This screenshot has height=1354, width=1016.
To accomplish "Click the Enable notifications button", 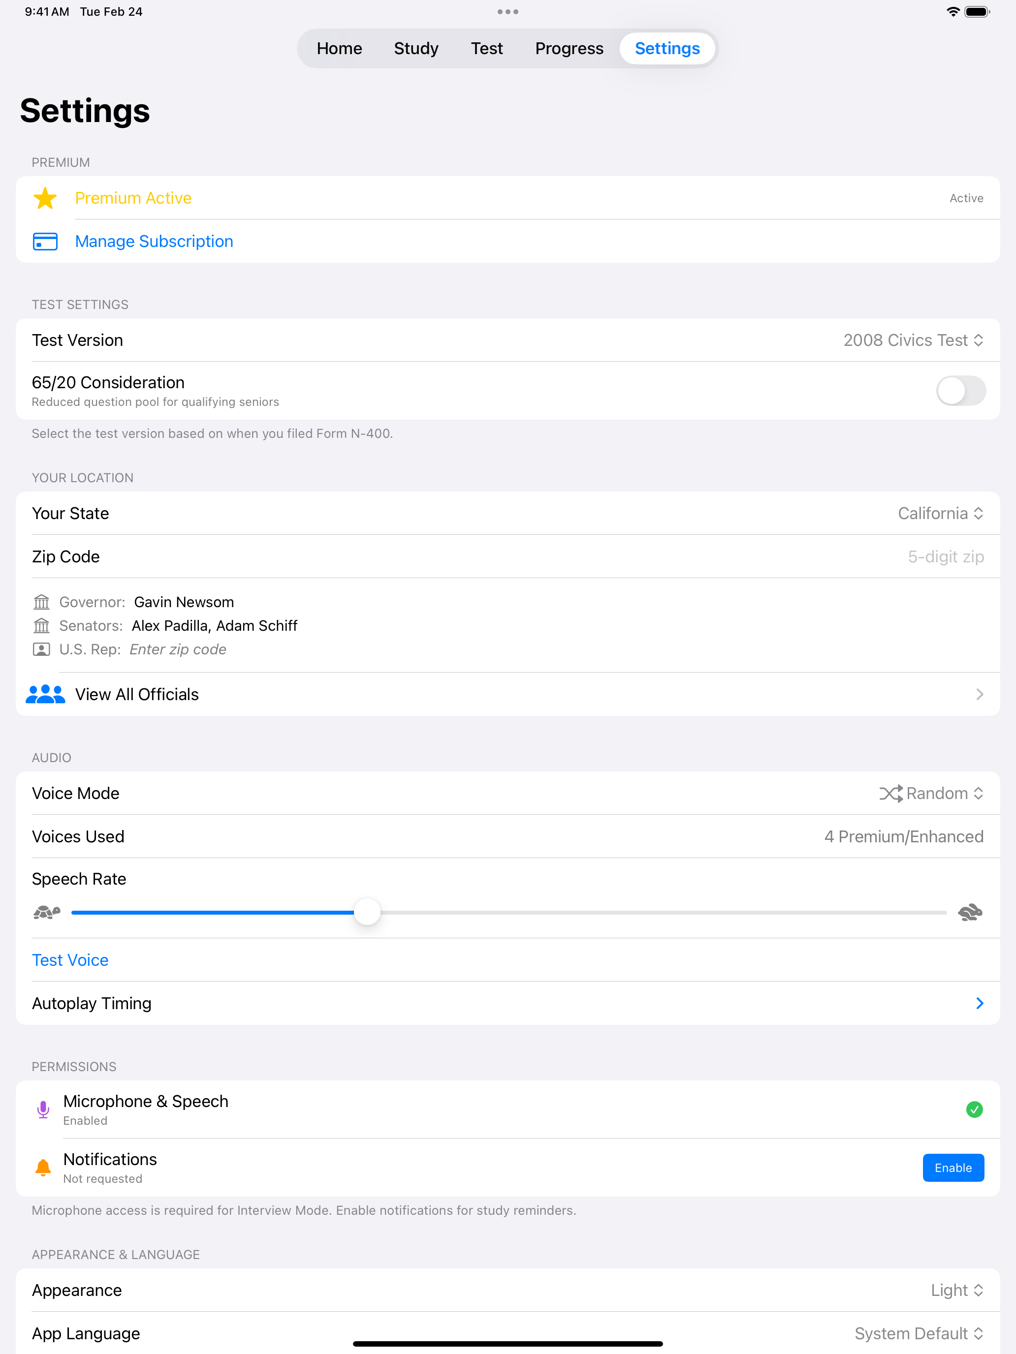I will (953, 1168).
